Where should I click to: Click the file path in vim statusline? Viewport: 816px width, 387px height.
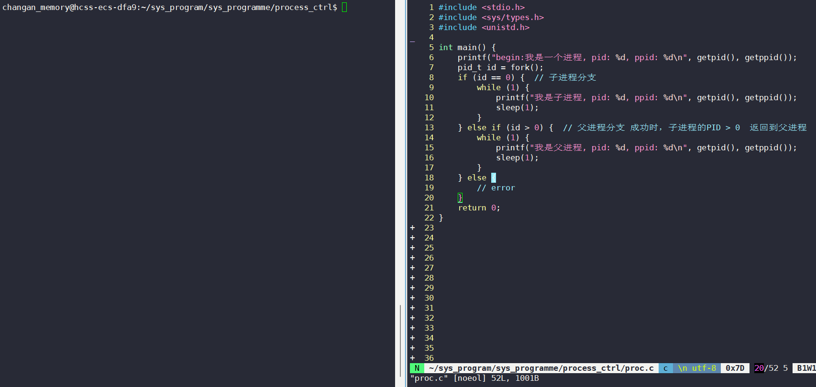(x=541, y=368)
